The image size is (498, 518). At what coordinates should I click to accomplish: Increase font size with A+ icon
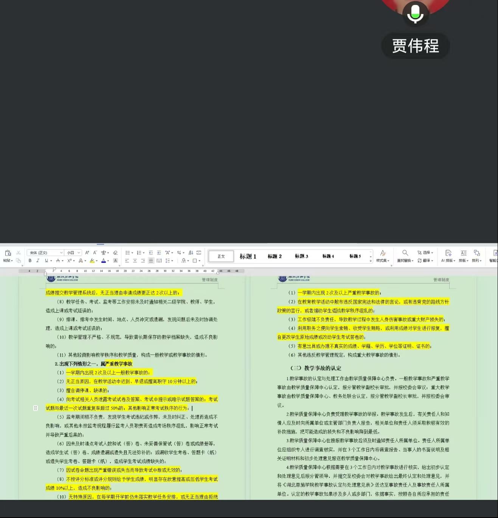[x=87, y=253]
